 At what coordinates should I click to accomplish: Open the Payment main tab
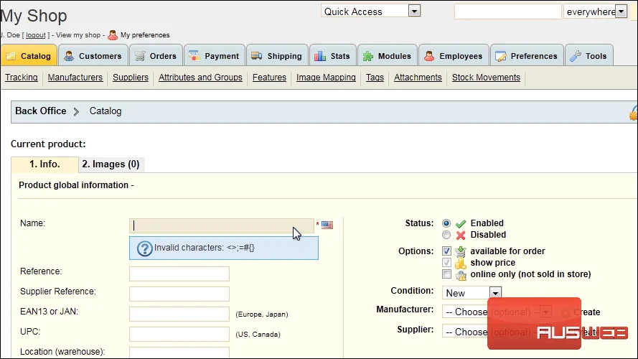click(215, 55)
